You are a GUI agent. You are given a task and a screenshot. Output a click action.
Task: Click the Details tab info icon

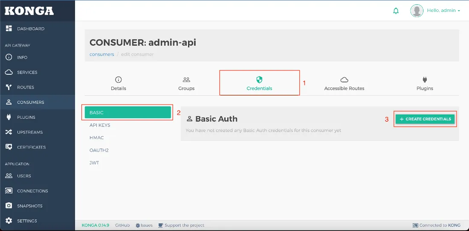coord(118,80)
